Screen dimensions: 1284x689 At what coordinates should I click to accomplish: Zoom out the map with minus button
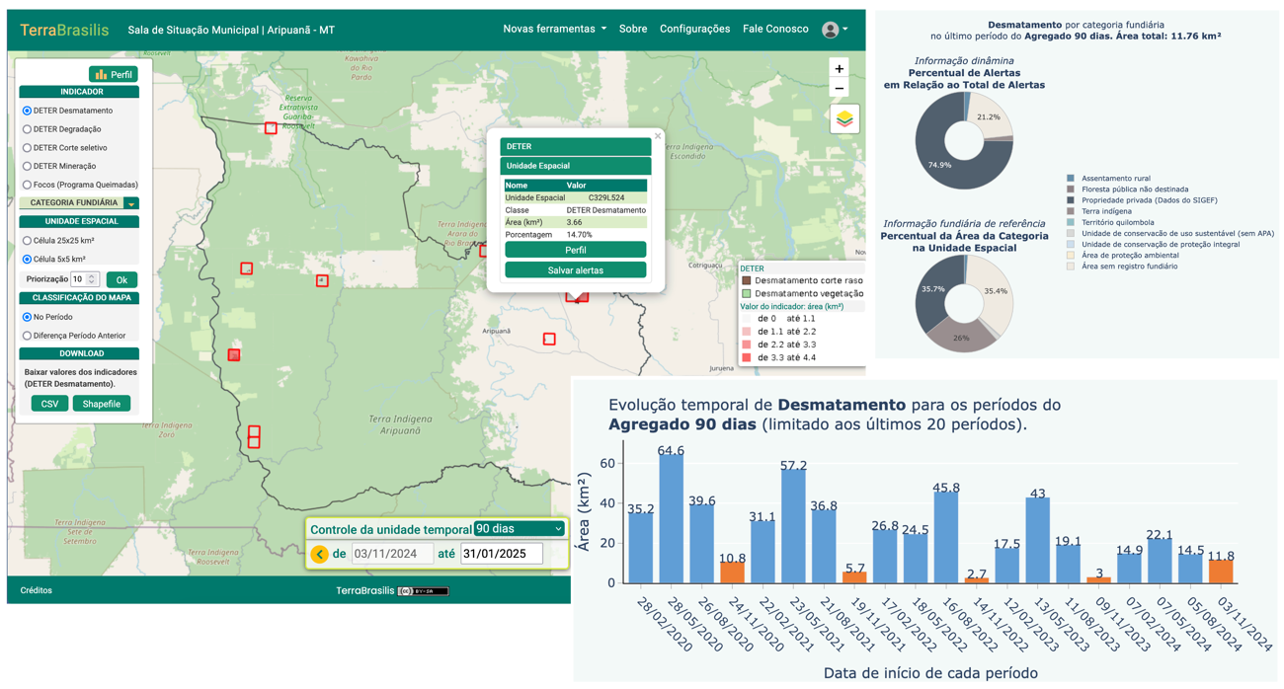pos(839,89)
